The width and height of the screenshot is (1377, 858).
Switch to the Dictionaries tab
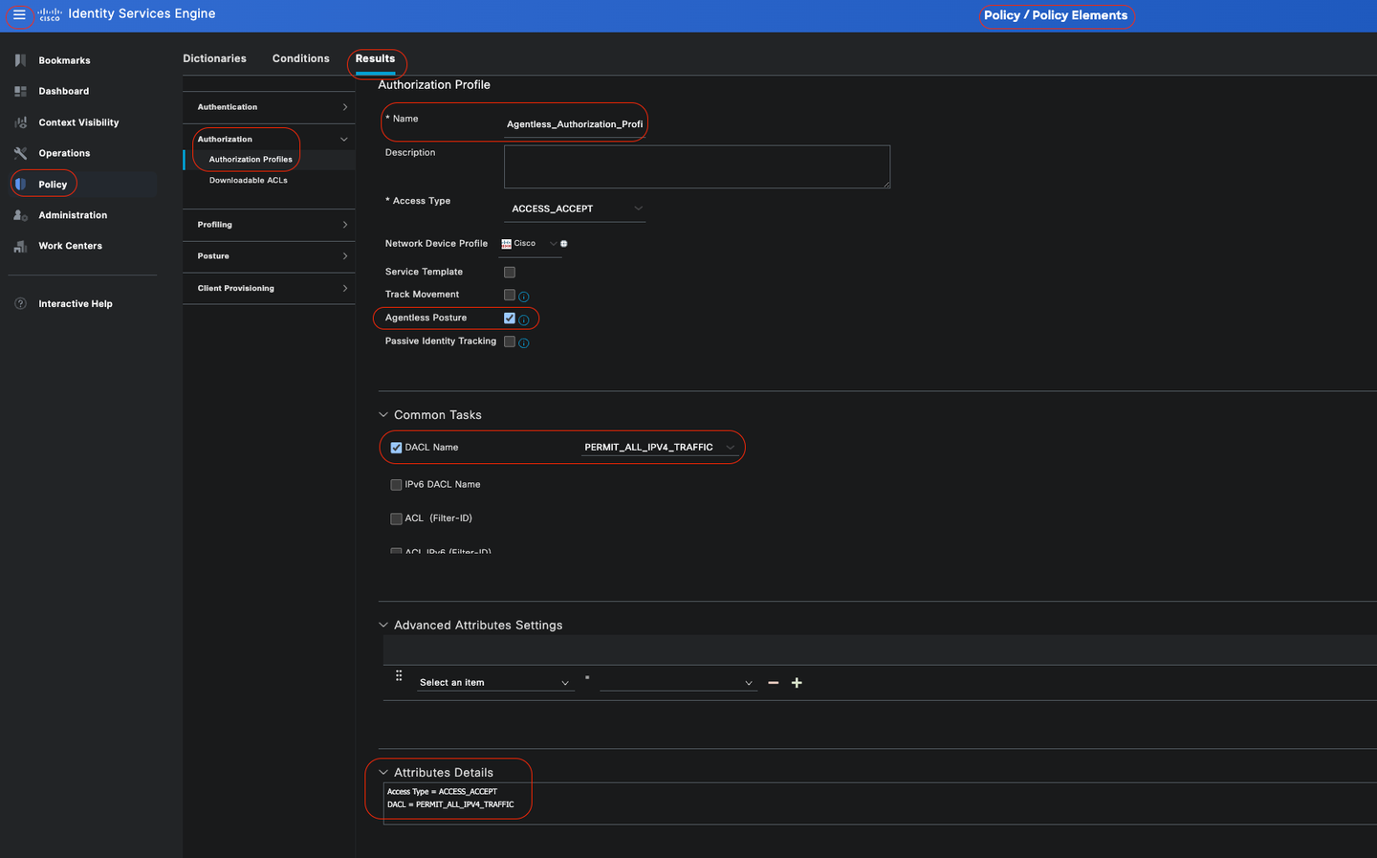[214, 58]
